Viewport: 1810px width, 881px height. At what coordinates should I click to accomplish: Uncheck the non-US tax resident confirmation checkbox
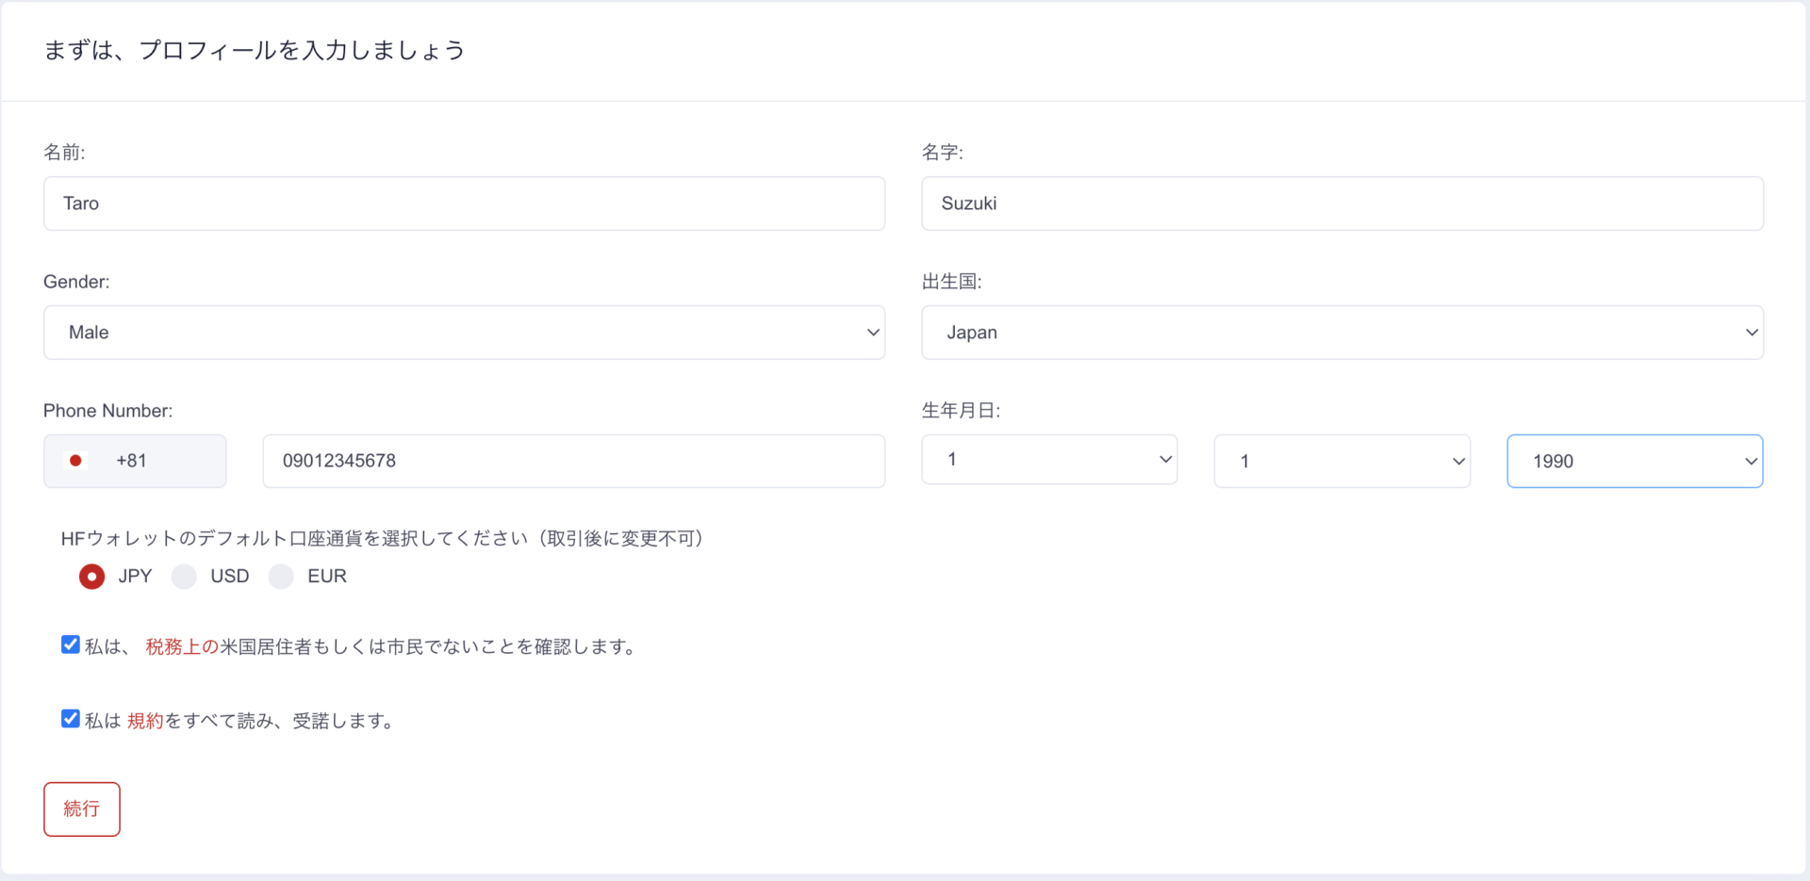coord(71,644)
